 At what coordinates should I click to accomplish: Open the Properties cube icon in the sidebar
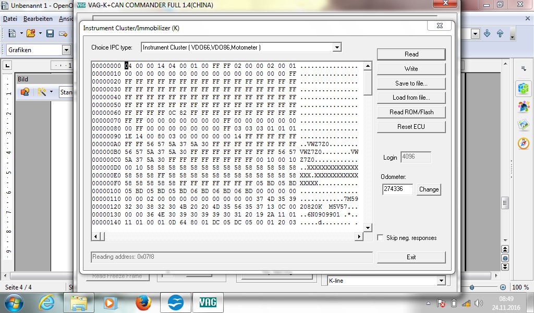point(524,89)
